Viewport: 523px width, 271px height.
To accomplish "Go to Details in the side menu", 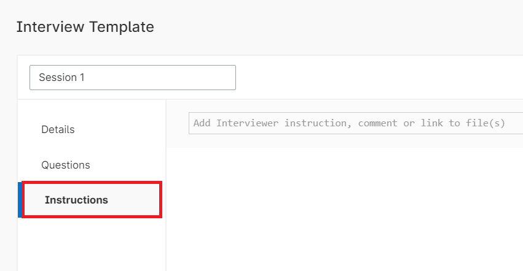I will (x=58, y=129).
